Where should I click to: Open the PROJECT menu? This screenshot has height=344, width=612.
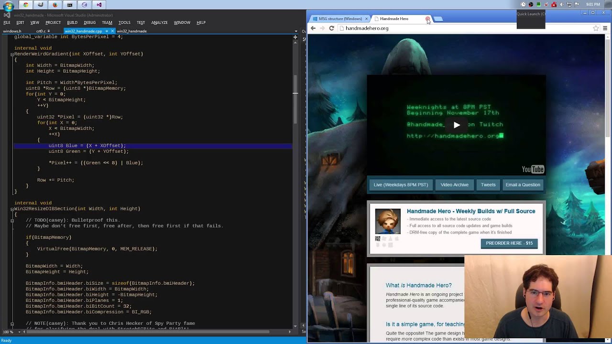coord(53,22)
